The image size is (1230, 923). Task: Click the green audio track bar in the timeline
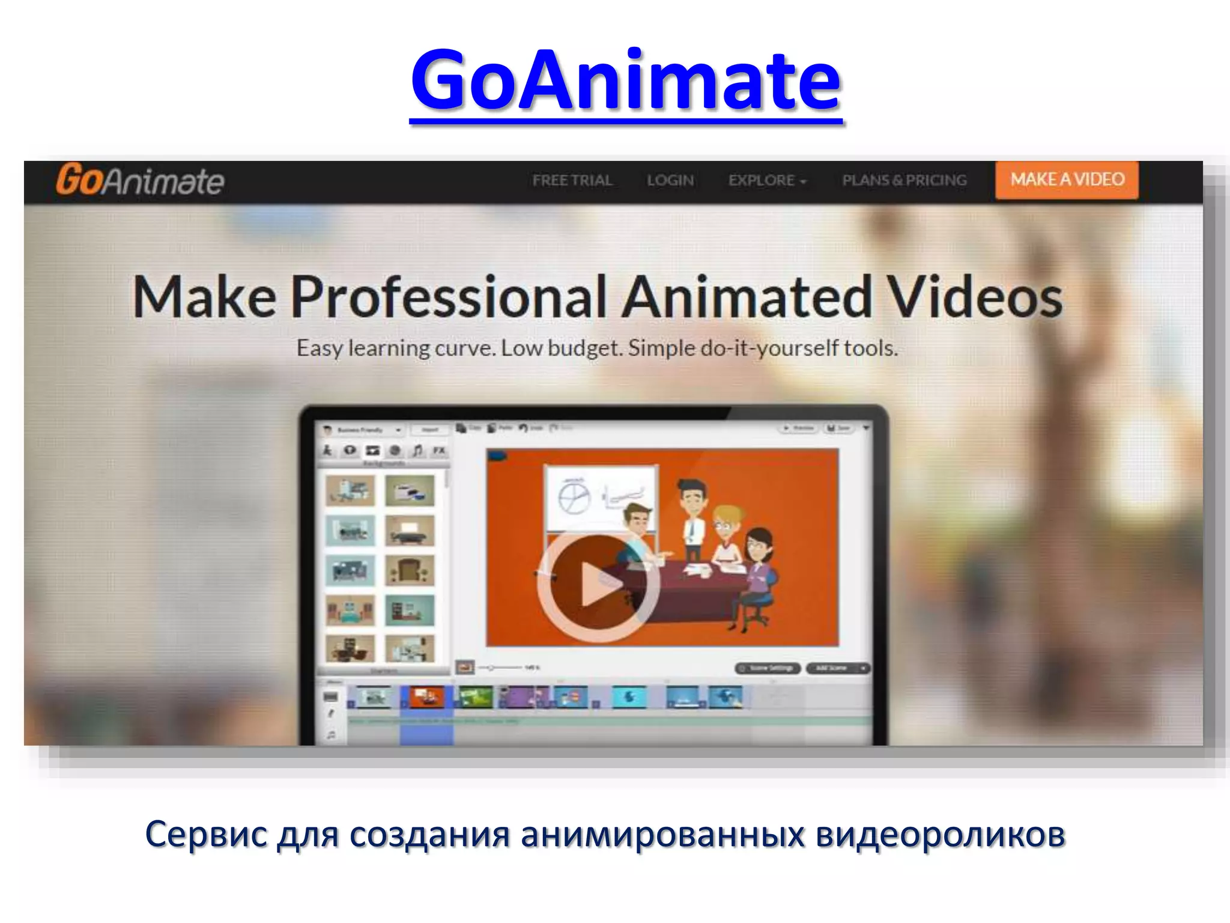(609, 720)
